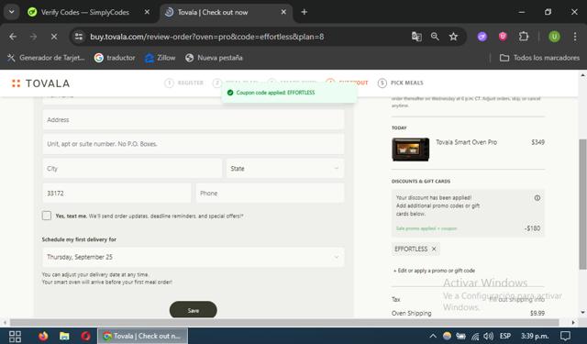Open the purple extension icon

482,37
